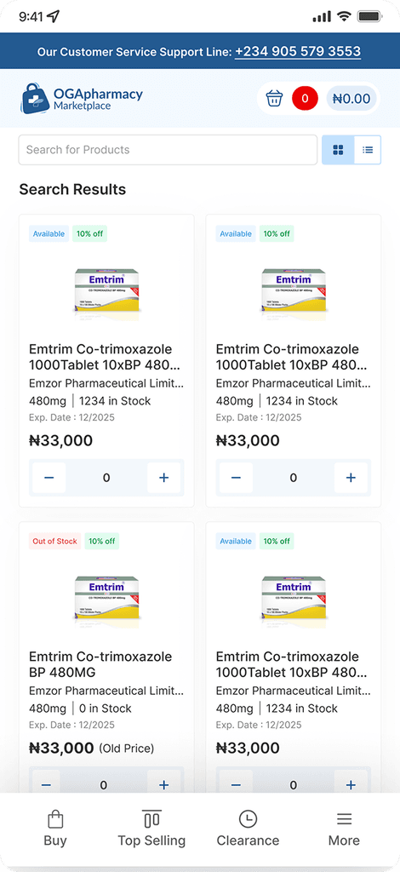Open the Clearance clock tab
Screen dimensions: 400x872
tap(248, 829)
